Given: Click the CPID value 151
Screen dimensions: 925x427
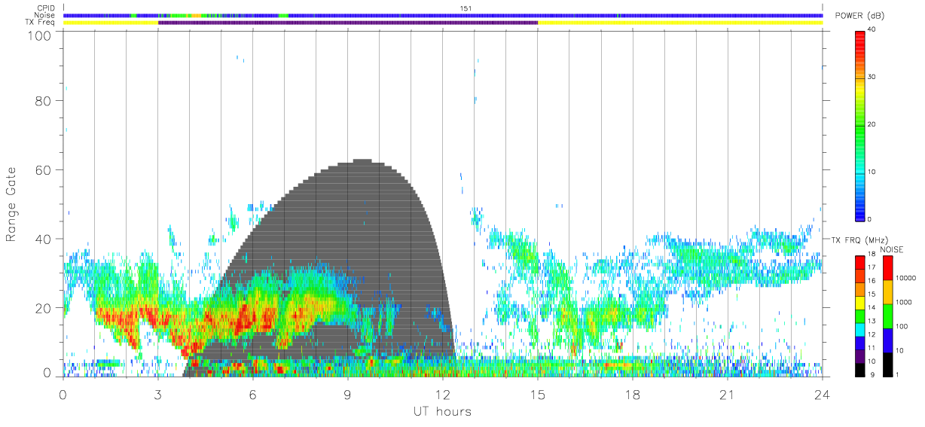Looking at the screenshot, I should pyautogui.click(x=466, y=8).
